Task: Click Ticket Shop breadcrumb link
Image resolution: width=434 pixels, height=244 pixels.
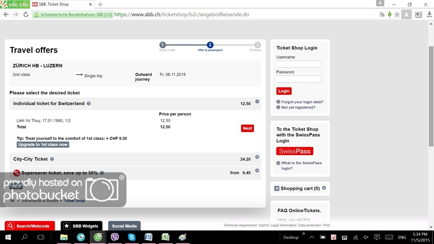Action: click(x=75, y=200)
